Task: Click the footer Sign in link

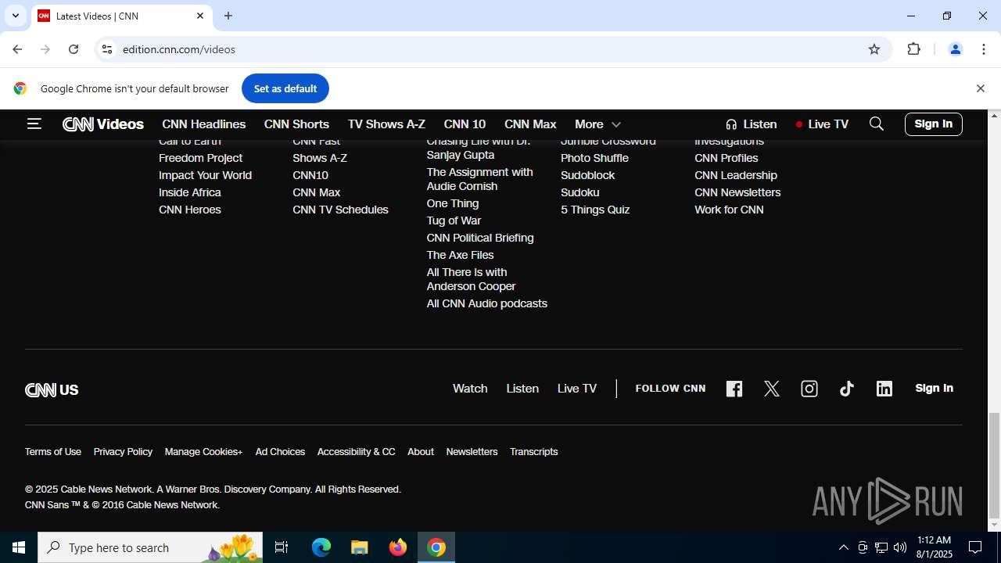Action: [x=934, y=388]
